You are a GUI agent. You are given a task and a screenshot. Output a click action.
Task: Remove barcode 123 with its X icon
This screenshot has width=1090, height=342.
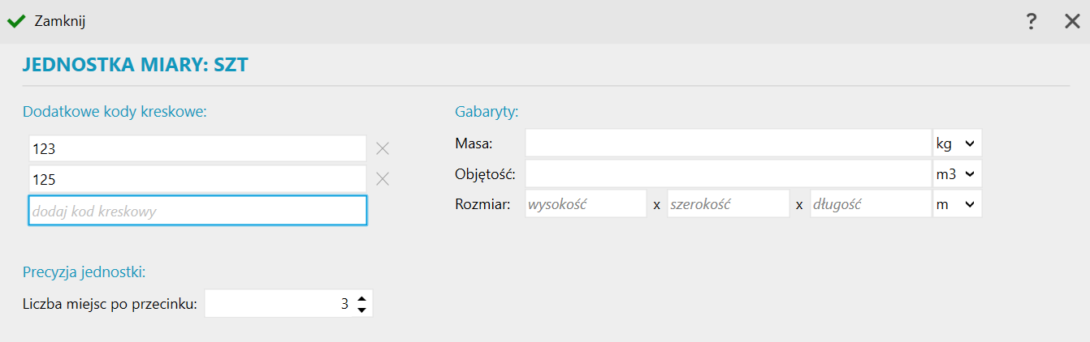point(383,148)
